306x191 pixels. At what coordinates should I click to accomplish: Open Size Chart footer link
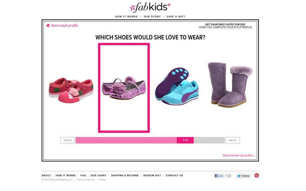[98, 175]
